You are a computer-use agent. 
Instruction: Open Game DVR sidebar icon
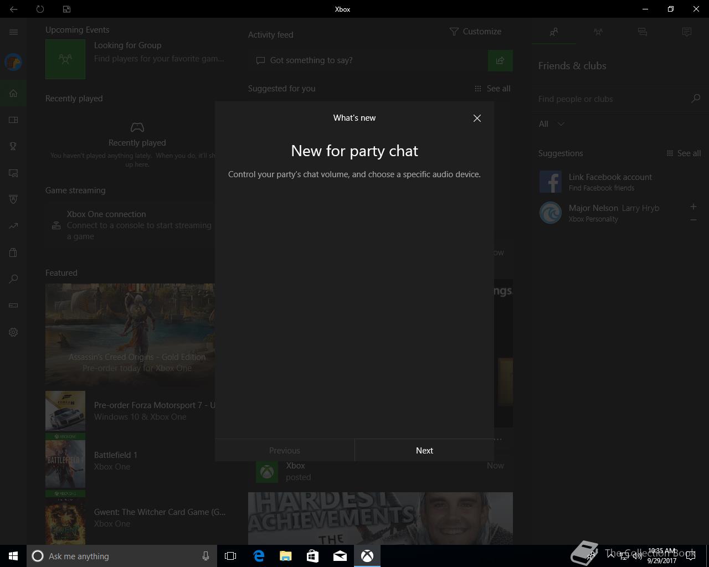[13, 173]
